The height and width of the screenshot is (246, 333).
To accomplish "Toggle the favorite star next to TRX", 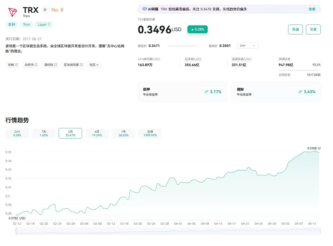I will pos(45,10).
